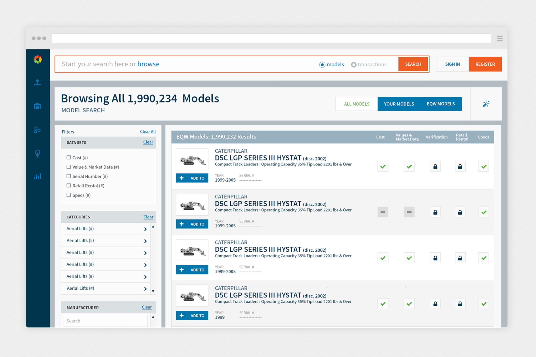Click the Manufacturer search input field
Viewport: 536px width, 357px height.
[105, 321]
